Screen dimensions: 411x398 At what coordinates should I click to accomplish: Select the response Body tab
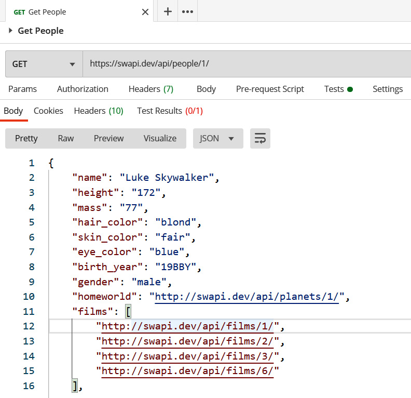pos(13,111)
